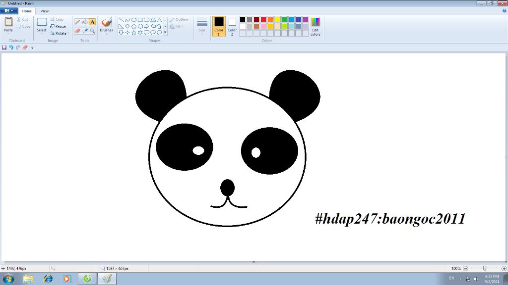The image size is (508, 285).
Task: Pick the Diamond shape
Action: pyautogui.click(x=127, y=26)
